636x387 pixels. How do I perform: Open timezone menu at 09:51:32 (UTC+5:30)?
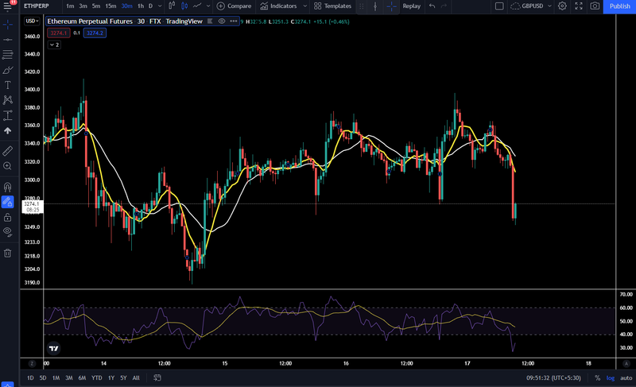pyautogui.click(x=553, y=377)
